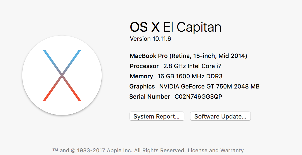Image resolution: width=302 pixels, height=155 pixels.
Task: Click the "MacBook Pro" model name
Action: 149,56
